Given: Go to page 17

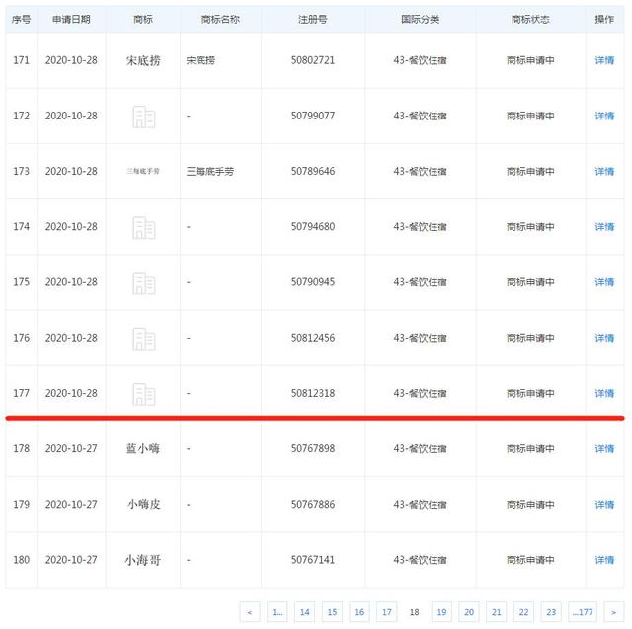Looking at the screenshot, I should click(387, 612).
